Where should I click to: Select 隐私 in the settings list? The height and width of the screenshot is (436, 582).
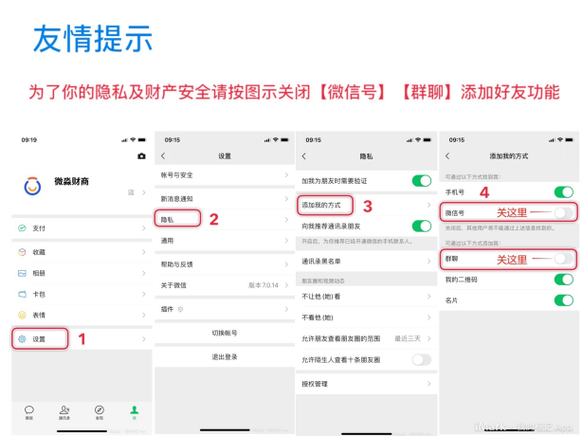(x=225, y=220)
